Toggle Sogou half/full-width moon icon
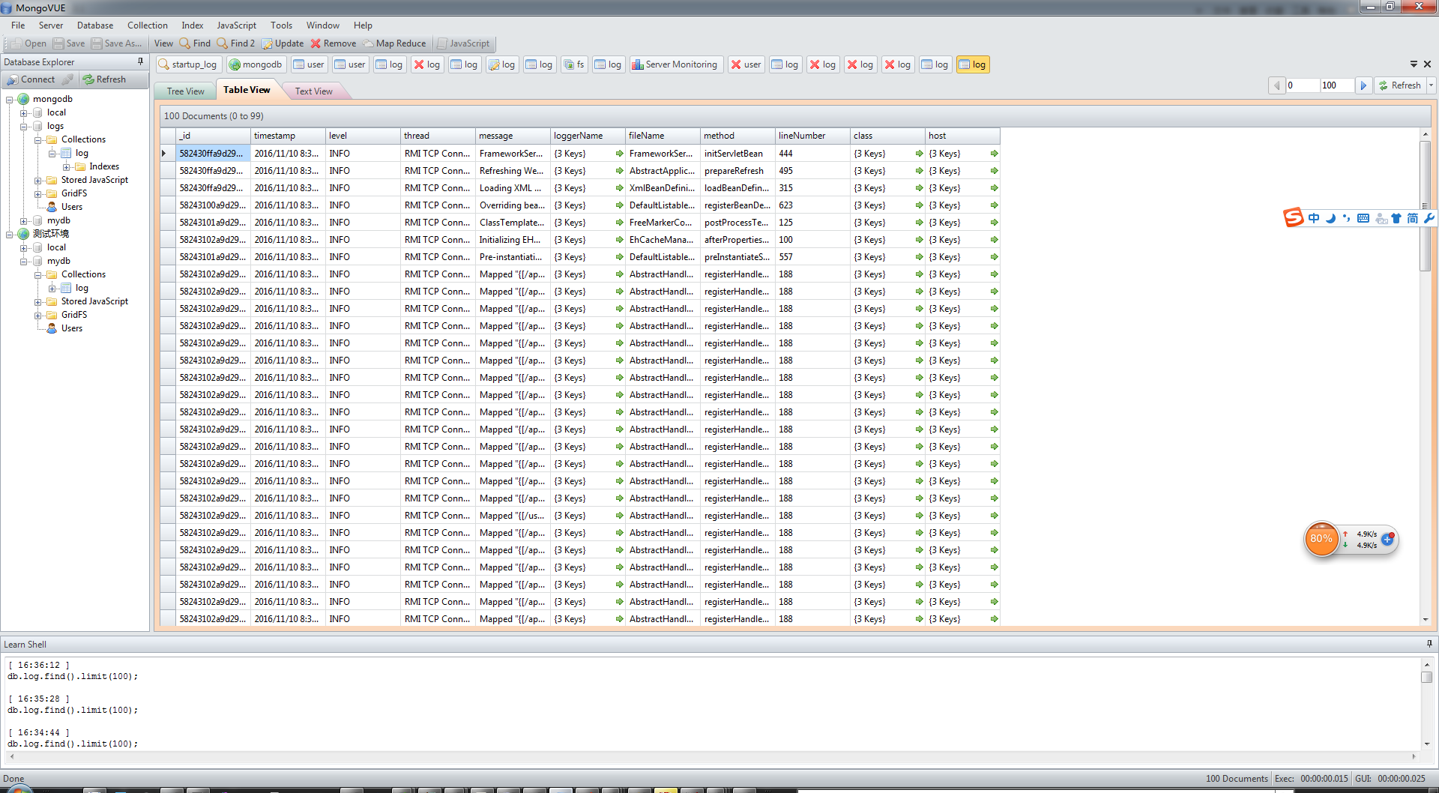Screen dimensions: 1439x793 pyautogui.click(x=1330, y=218)
